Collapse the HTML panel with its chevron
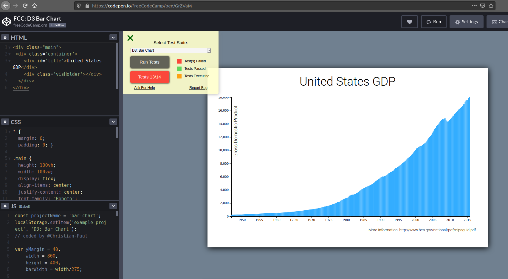 (113, 37)
